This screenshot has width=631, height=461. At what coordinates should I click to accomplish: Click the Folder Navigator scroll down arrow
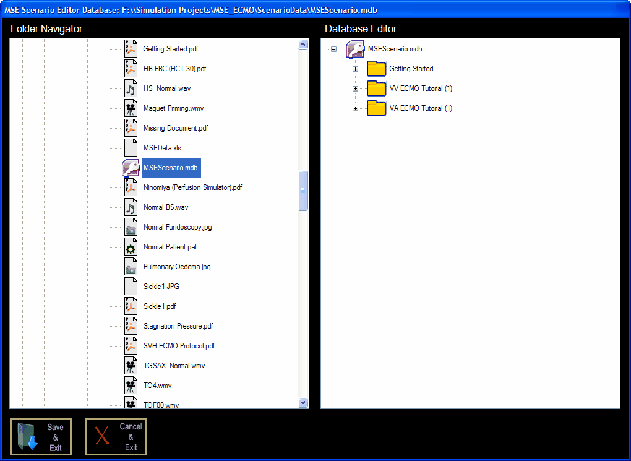click(x=303, y=402)
